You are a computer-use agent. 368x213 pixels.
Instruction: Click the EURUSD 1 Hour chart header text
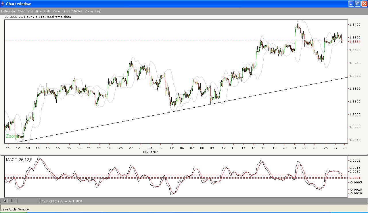(x=38, y=17)
